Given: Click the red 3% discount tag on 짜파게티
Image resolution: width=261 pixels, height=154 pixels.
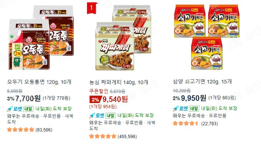Looking at the screenshot, I should (x=95, y=99).
